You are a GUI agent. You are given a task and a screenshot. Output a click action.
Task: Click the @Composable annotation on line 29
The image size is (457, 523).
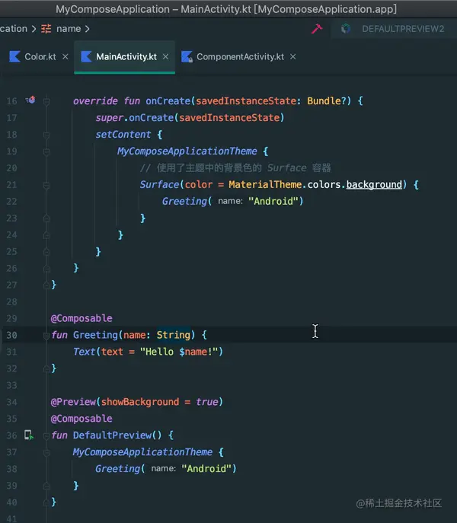click(x=81, y=318)
